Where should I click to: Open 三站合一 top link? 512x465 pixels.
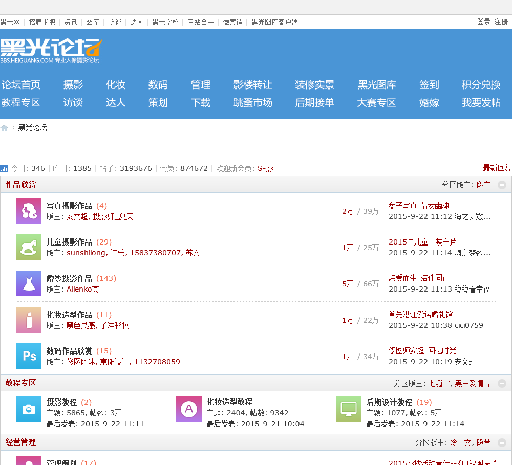(x=201, y=22)
